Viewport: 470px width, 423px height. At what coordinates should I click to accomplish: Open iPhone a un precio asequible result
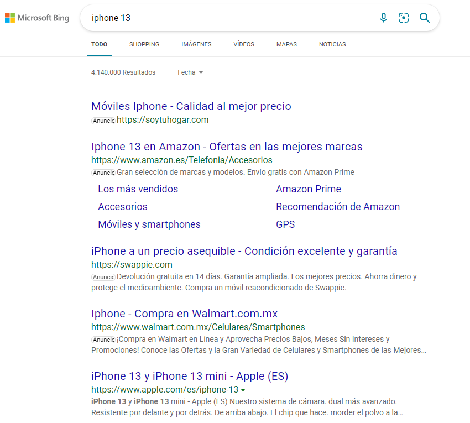(244, 251)
